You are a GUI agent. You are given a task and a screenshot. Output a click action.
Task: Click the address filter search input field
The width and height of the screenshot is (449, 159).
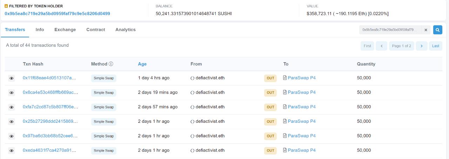[x=390, y=30]
